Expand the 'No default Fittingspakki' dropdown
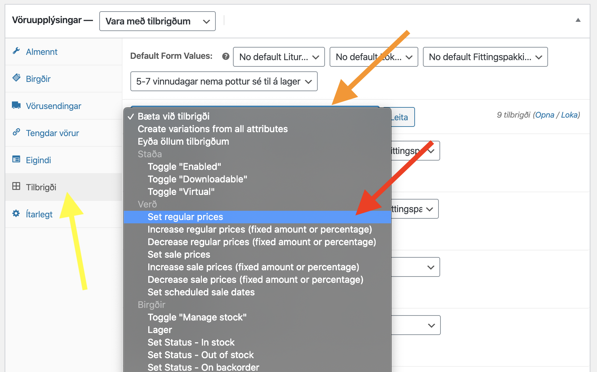 click(x=485, y=57)
